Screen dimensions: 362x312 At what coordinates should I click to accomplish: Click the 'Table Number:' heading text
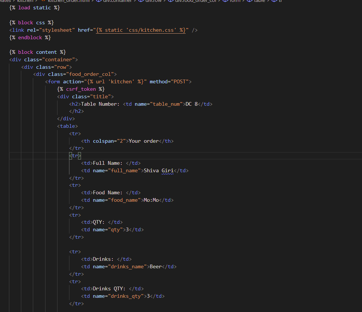(x=100, y=104)
